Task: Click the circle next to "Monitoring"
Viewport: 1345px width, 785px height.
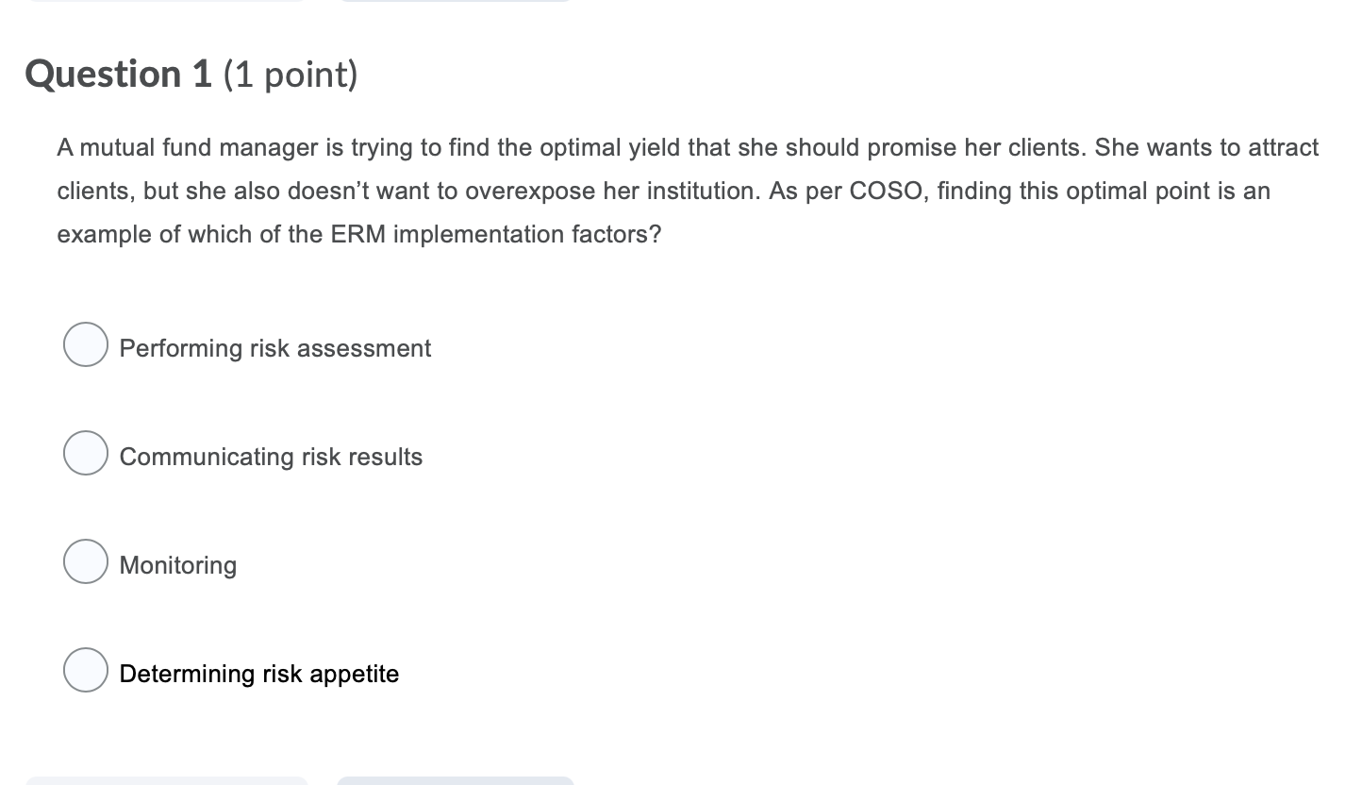Action: click(85, 561)
